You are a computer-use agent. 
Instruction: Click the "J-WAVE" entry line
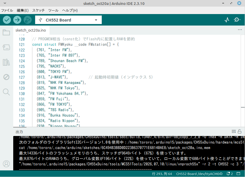click(x=52, y=77)
